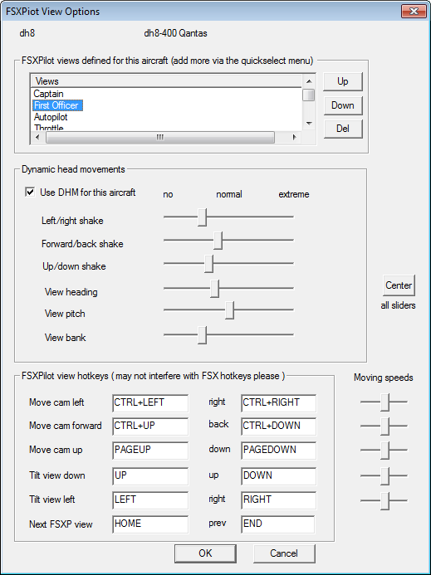Click the Move cam forward hotkey field
The width and height of the screenshot is (431, 575).
point(150,426)
